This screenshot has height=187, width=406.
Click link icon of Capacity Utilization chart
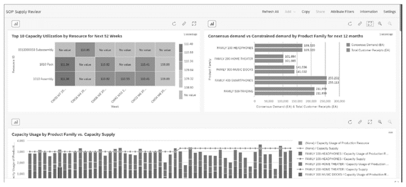click(x=184, y=24)
